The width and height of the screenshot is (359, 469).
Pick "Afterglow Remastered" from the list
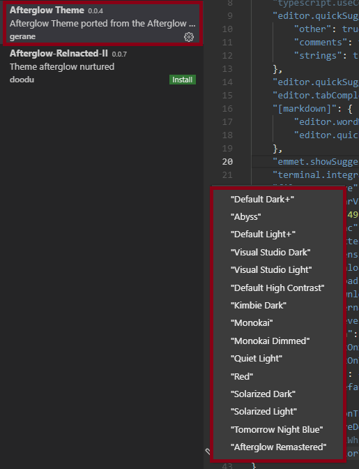[x=278, y=447]
